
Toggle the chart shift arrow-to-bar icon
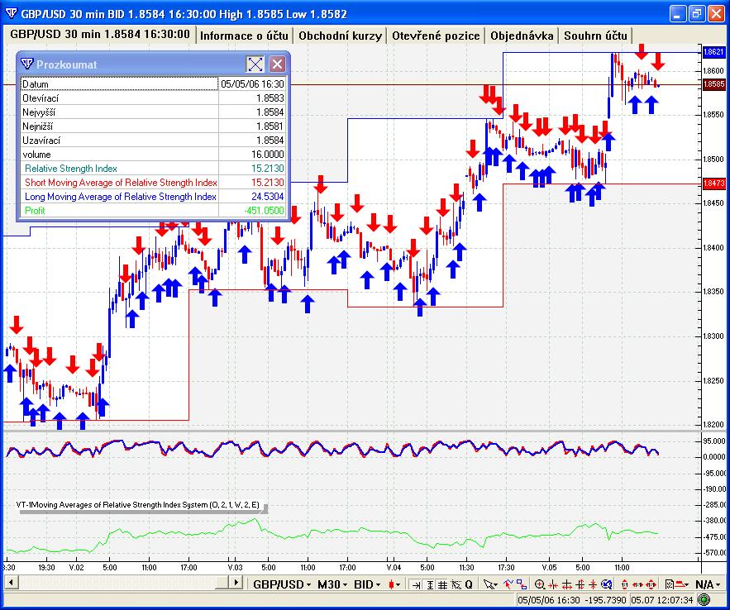[x=416, y=585]
